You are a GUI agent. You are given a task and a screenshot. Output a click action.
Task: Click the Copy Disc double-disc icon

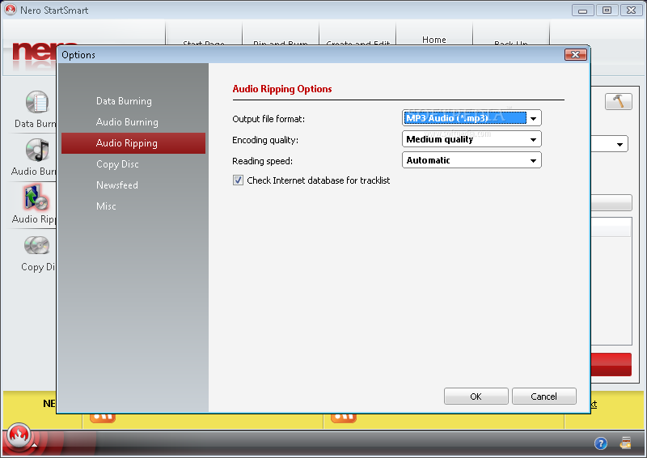point(36,246)
